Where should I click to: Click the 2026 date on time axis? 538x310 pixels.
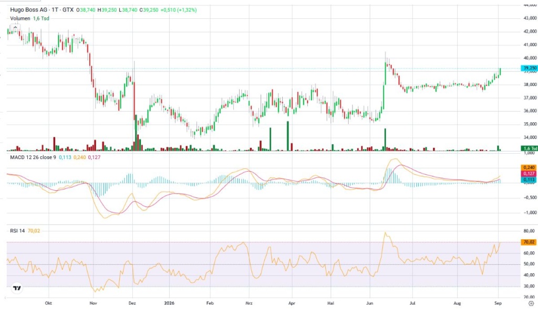tap(169, 303)
